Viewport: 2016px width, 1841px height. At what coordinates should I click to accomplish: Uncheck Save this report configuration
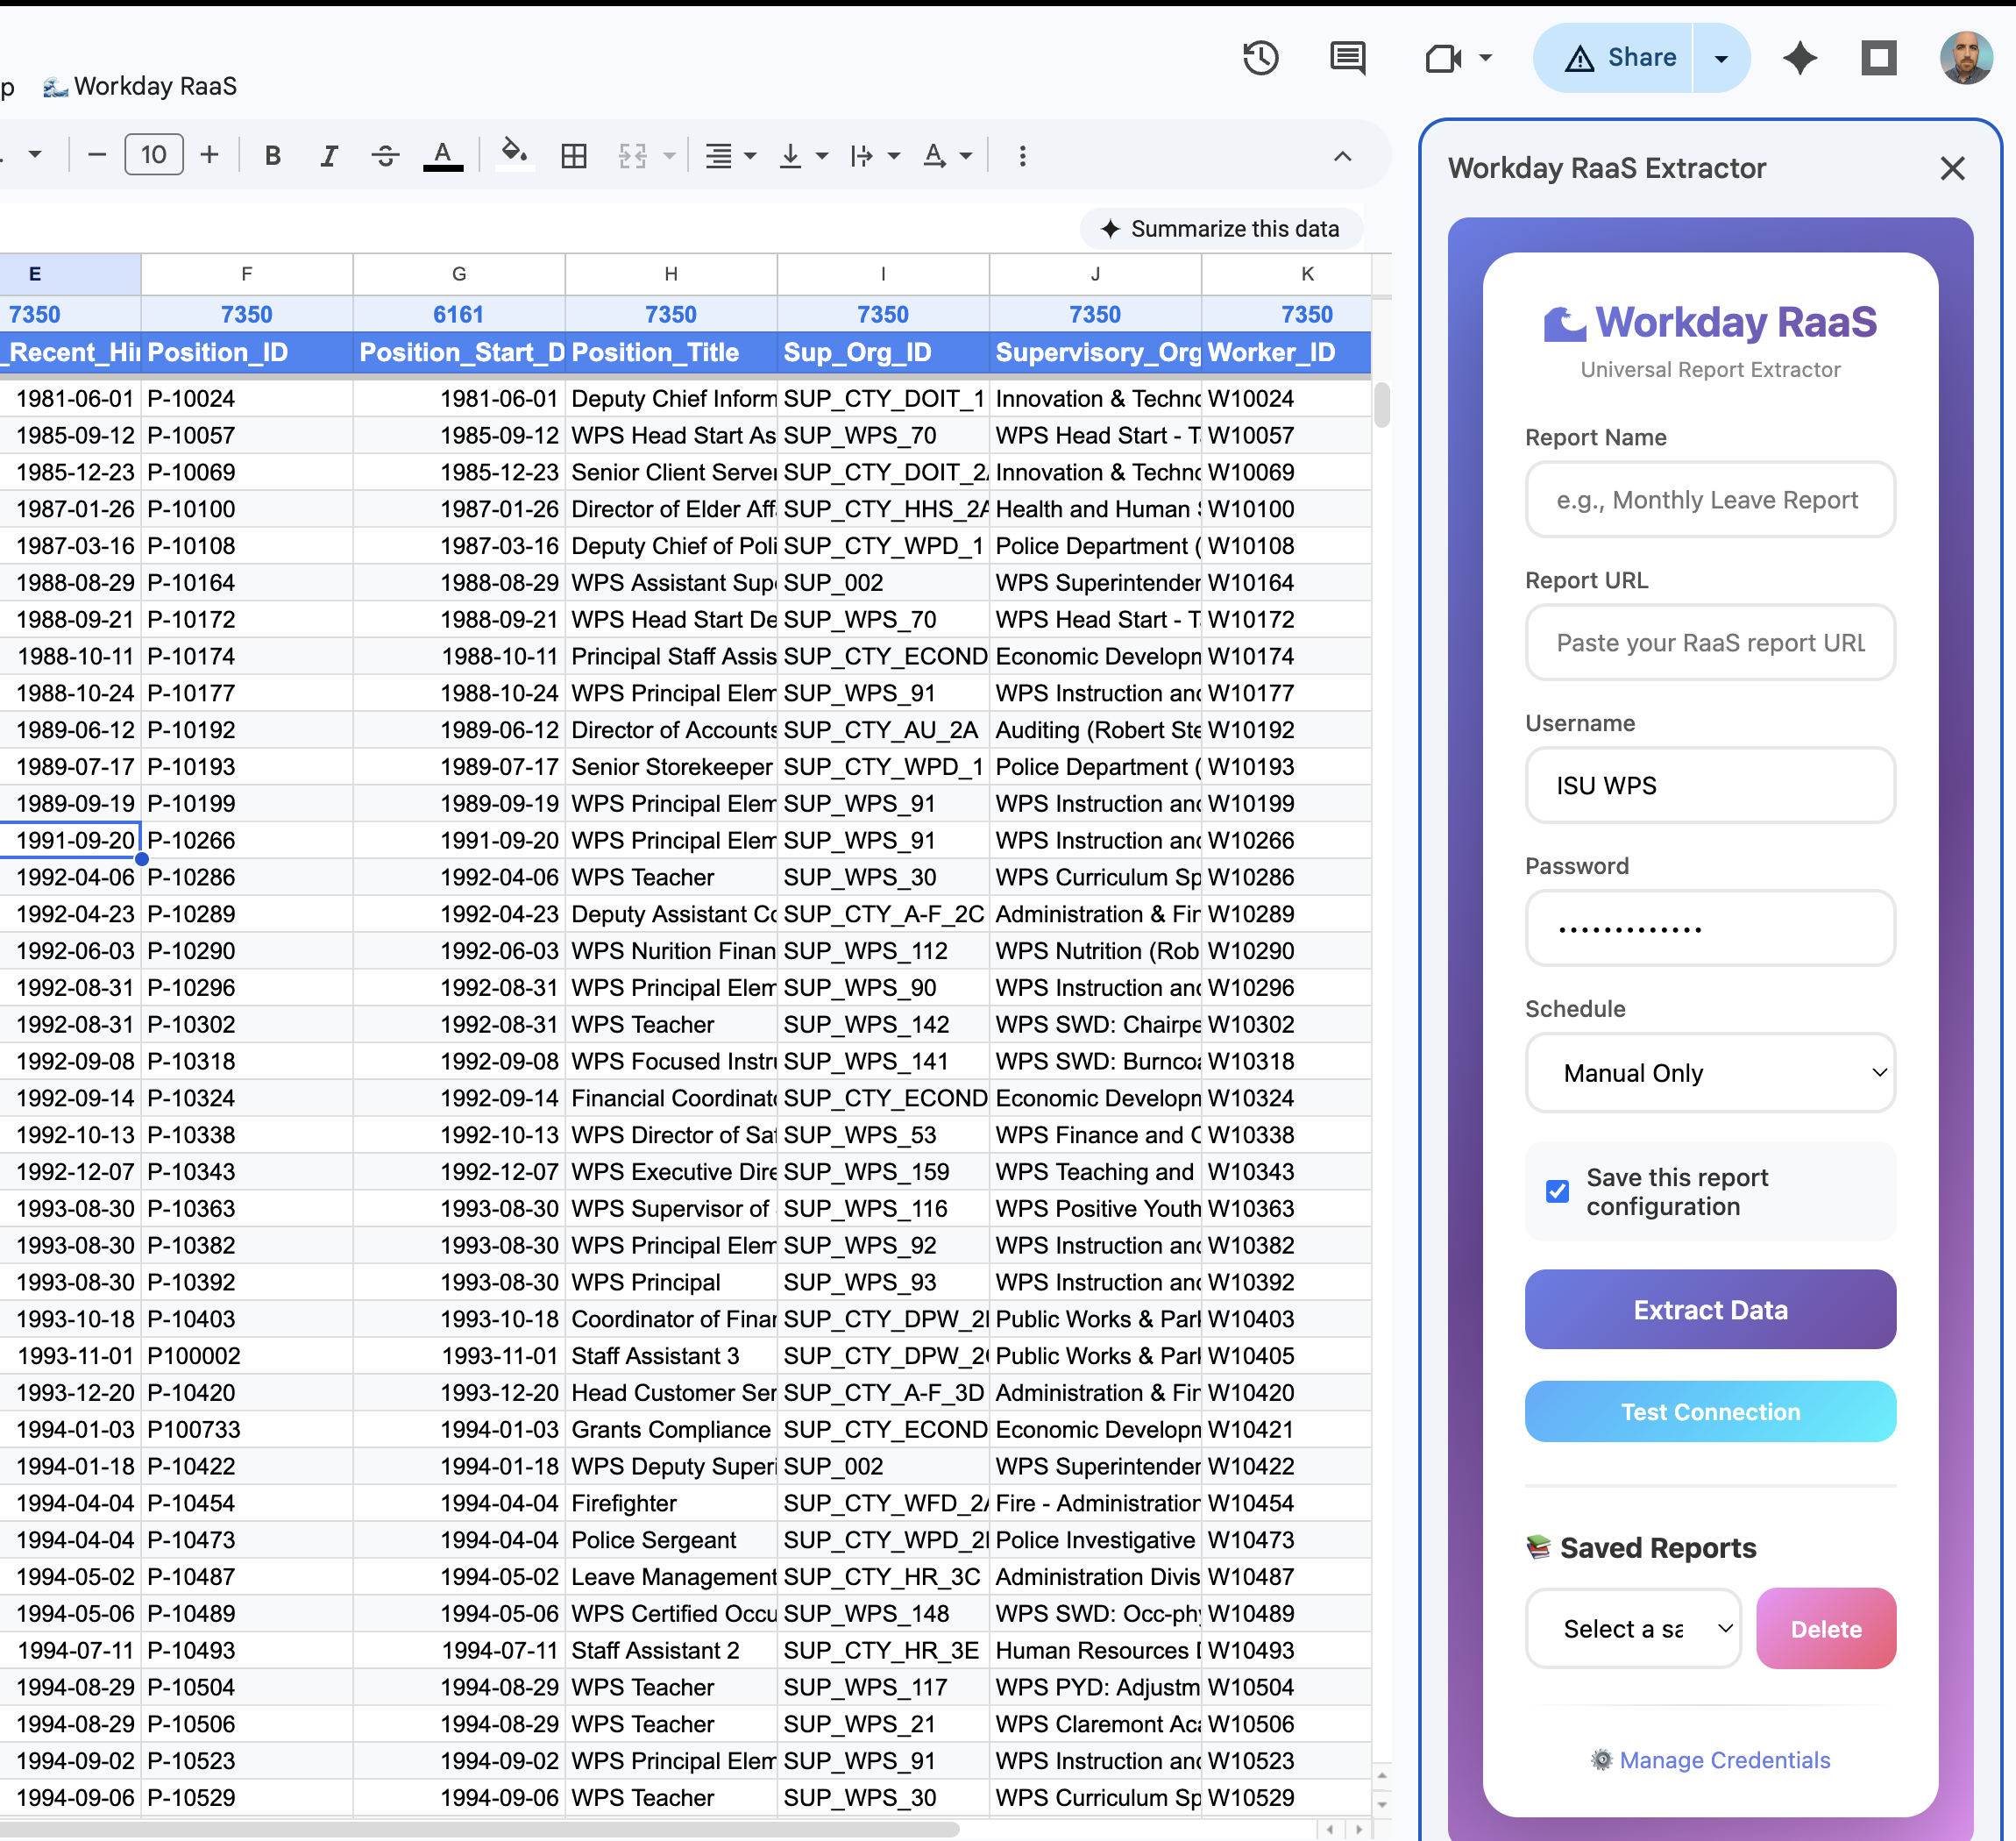tap(1557, 1191)
